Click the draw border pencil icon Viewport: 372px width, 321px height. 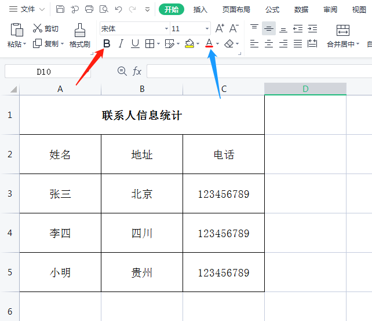(x=170, y=43)
